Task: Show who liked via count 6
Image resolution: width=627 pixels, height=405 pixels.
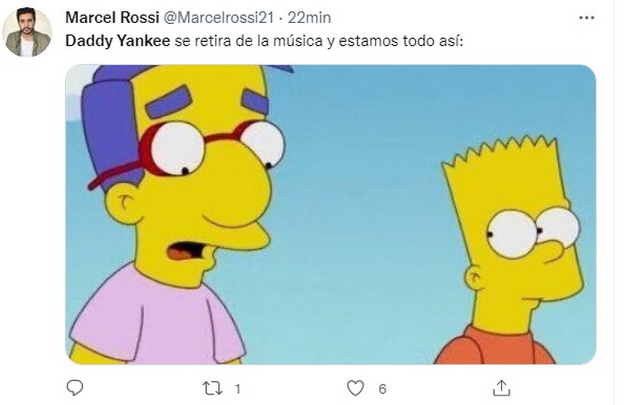Action: click(x=382, y=389)
